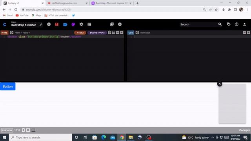Bookmark this page with the star
This screenshot has width=251, height=141.
click(x=216, y=9)
